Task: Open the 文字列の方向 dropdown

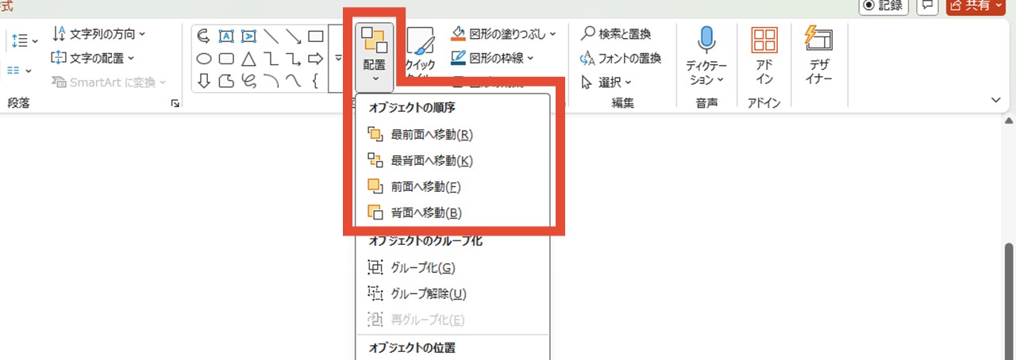Action: [98, 34]
